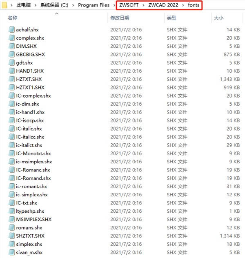Select the aehalf.shx file icon
Viewport: 245px width, 258px height.
tap(11, 30)
